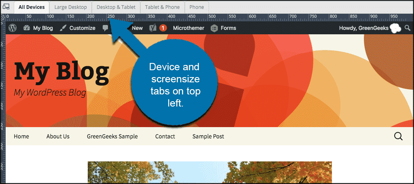Navigate to the Contact page
Image resolution: width=414 pixels, height=184 pixels.
click(165, 136)
